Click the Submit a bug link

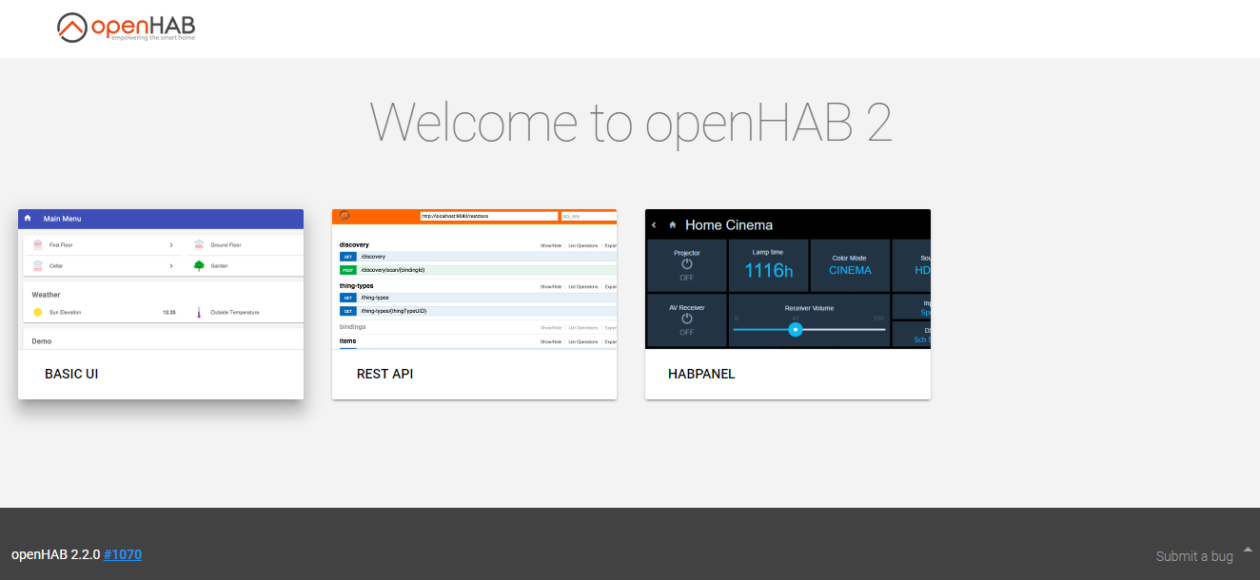pos(1194,555)
